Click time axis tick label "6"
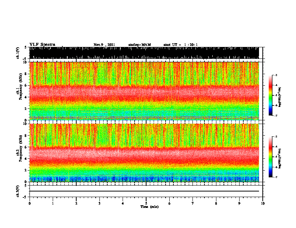The height and width of the screenshot is (228, 296). coord(170,203)
